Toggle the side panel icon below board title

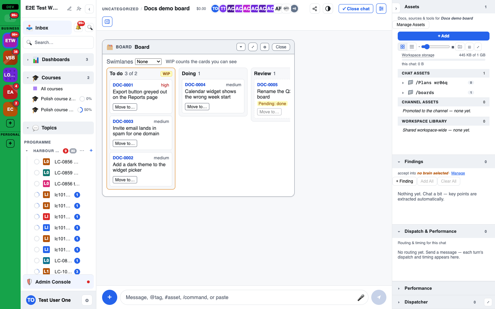pos(107,22)
